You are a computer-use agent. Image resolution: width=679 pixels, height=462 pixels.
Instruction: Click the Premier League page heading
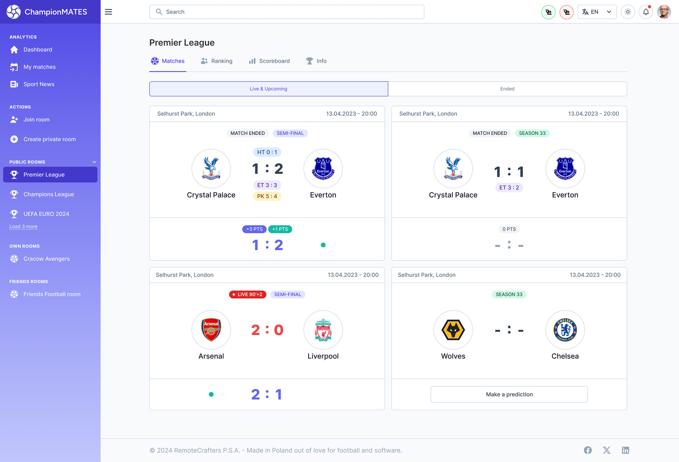point(182,43)
